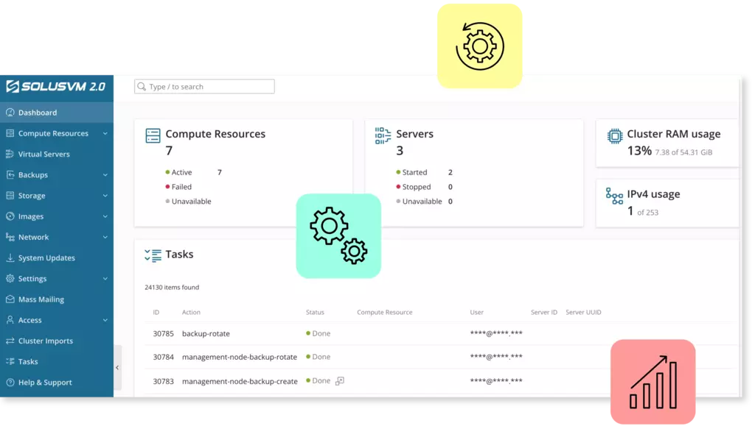Expand the Compute Resources sidebar menu
This screenshot has width=755, height=426.
105,134
